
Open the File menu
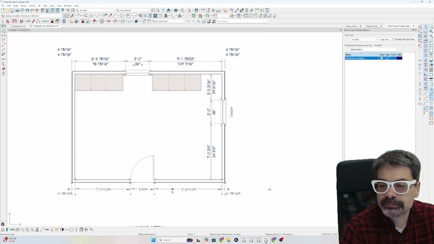tap(3, 6)
